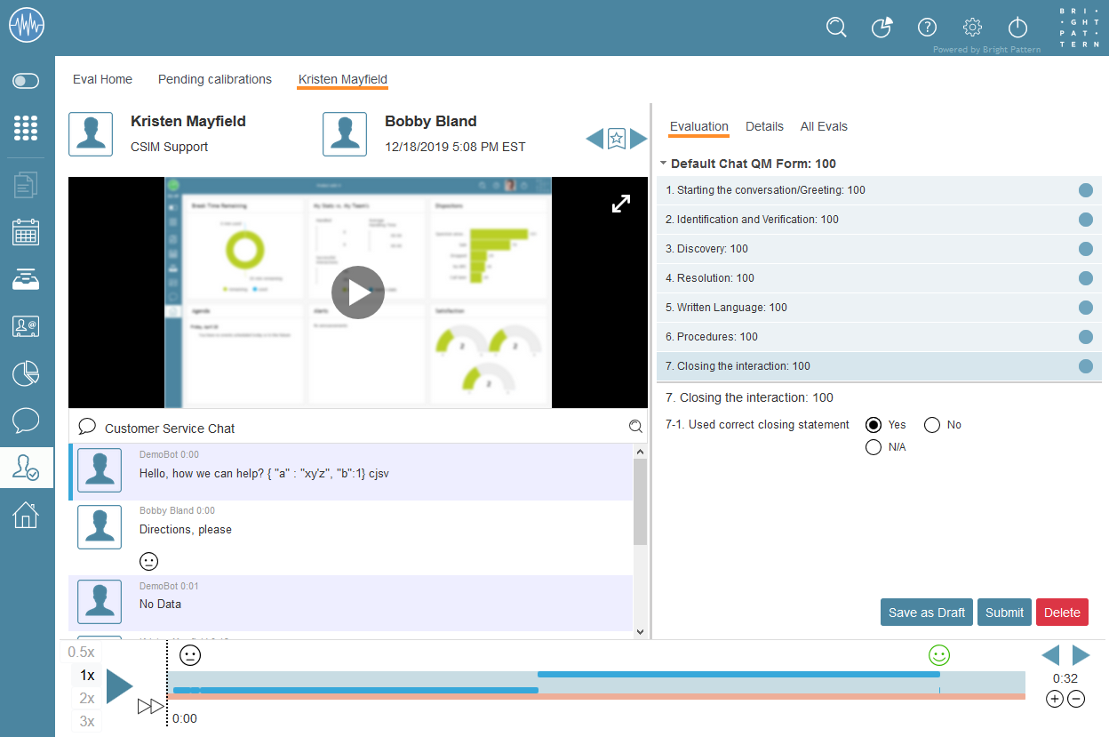The width and height of the screenshot is (1109, 737).
Task: Click the waveform logo in the top-left corner
Action: (x=27, y=26)
